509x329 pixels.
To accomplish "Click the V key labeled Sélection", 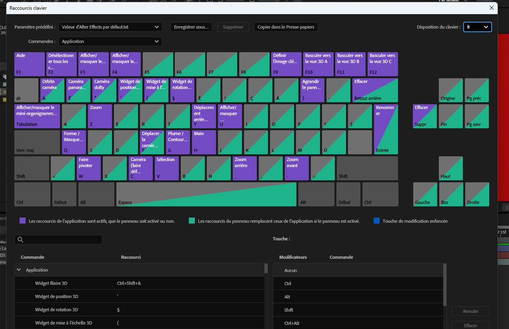I will pos(166,168).
